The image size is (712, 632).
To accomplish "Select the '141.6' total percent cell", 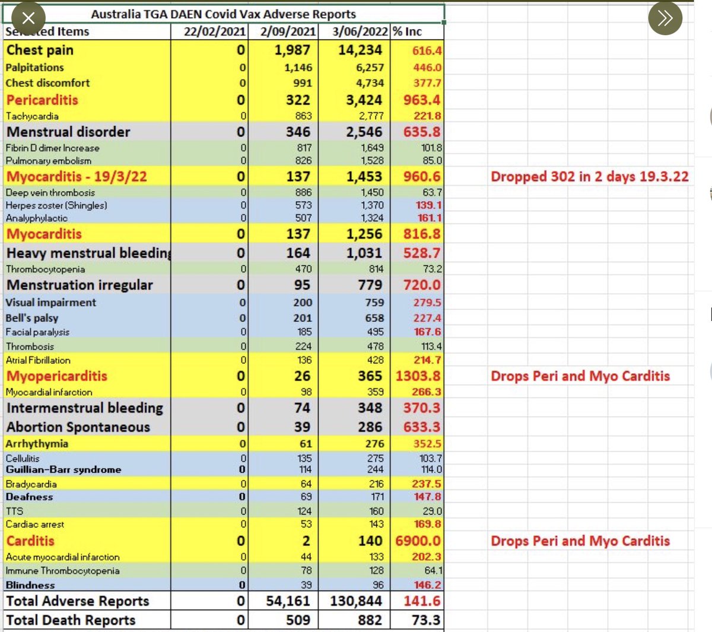I will pyautogui.click(x=422, y=601).
